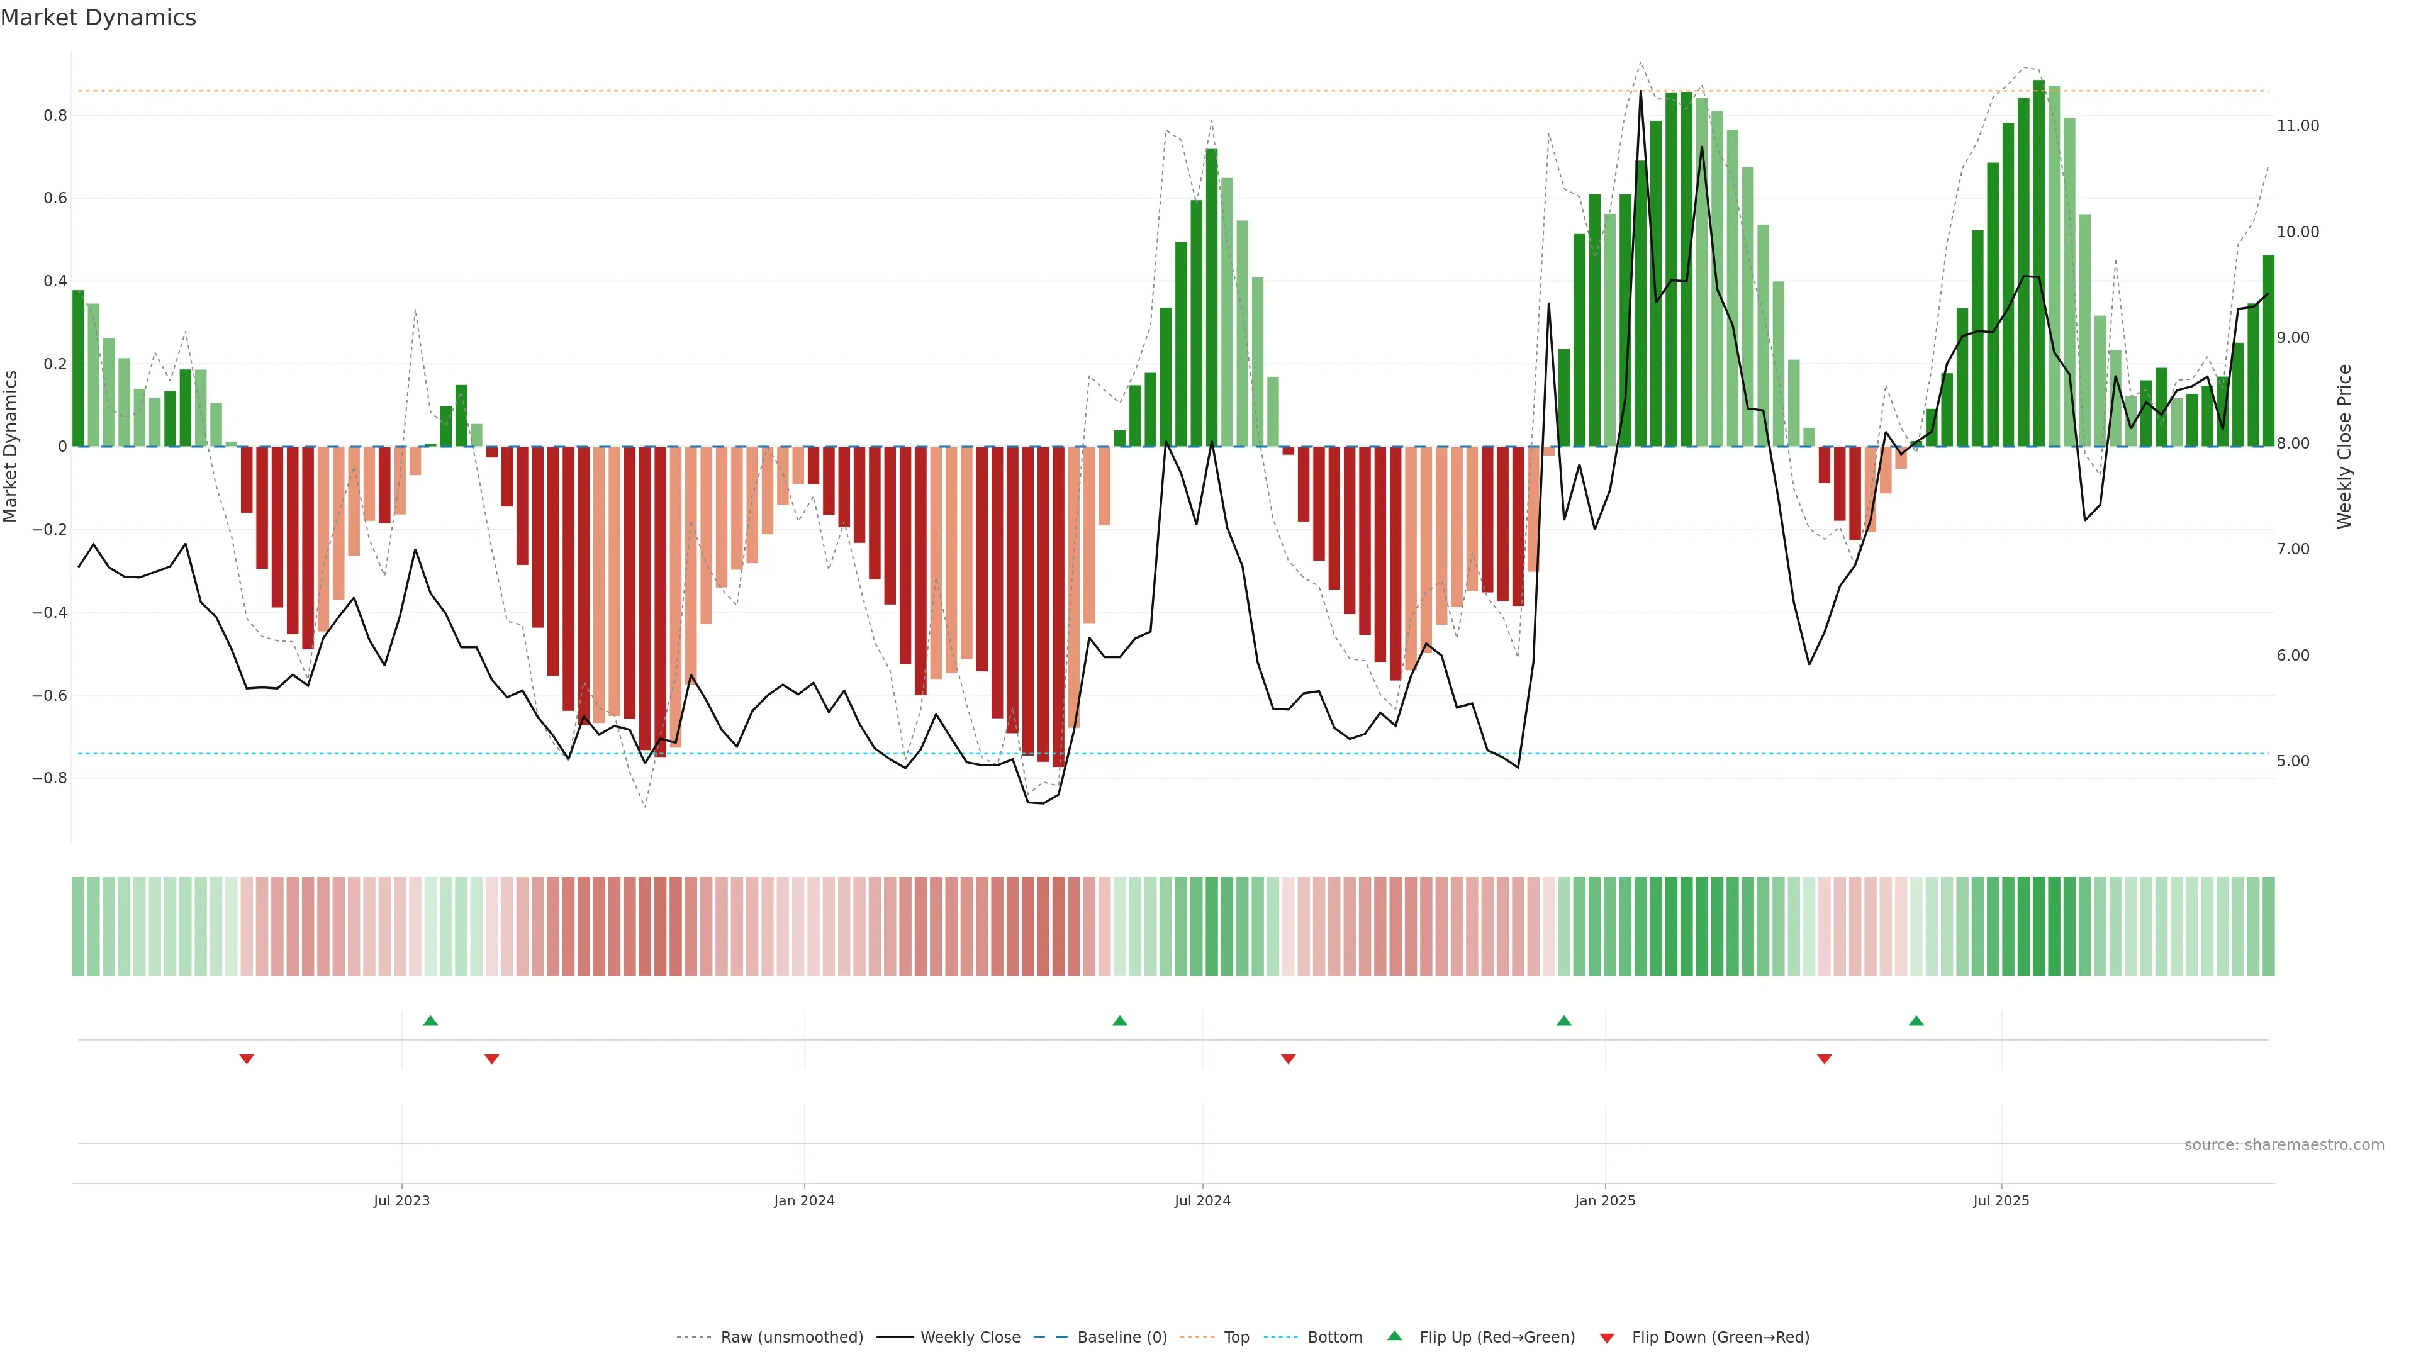Click the Market Dynamics chart title

99,18
